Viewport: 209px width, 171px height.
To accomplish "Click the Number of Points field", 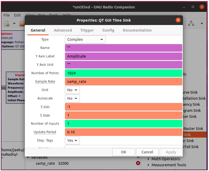I will (x=123, y=73).
